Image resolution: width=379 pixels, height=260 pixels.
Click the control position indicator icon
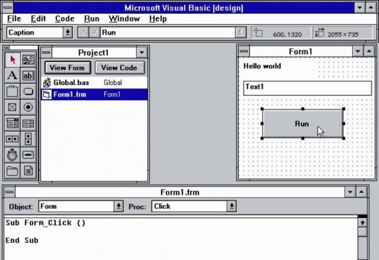[x=258, y=33]
